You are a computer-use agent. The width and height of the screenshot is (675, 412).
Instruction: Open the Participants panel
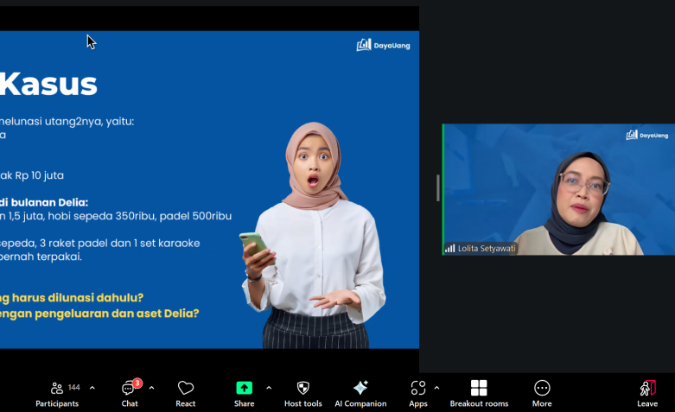[x=57, y=393]
